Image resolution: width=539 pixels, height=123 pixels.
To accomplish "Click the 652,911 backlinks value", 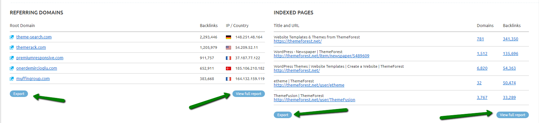I will click(207, 68).
